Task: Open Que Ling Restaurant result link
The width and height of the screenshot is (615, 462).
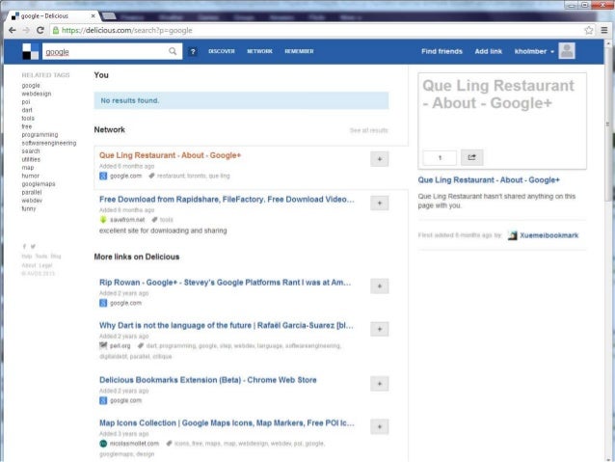Action: (170, 155)
